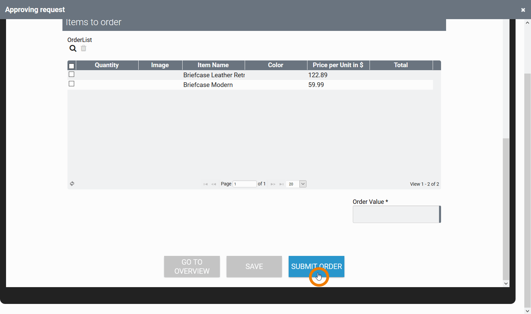Screen dimensions: 531x314
Task: Close the Approving request dialog
Action: [x=523, y=10]
